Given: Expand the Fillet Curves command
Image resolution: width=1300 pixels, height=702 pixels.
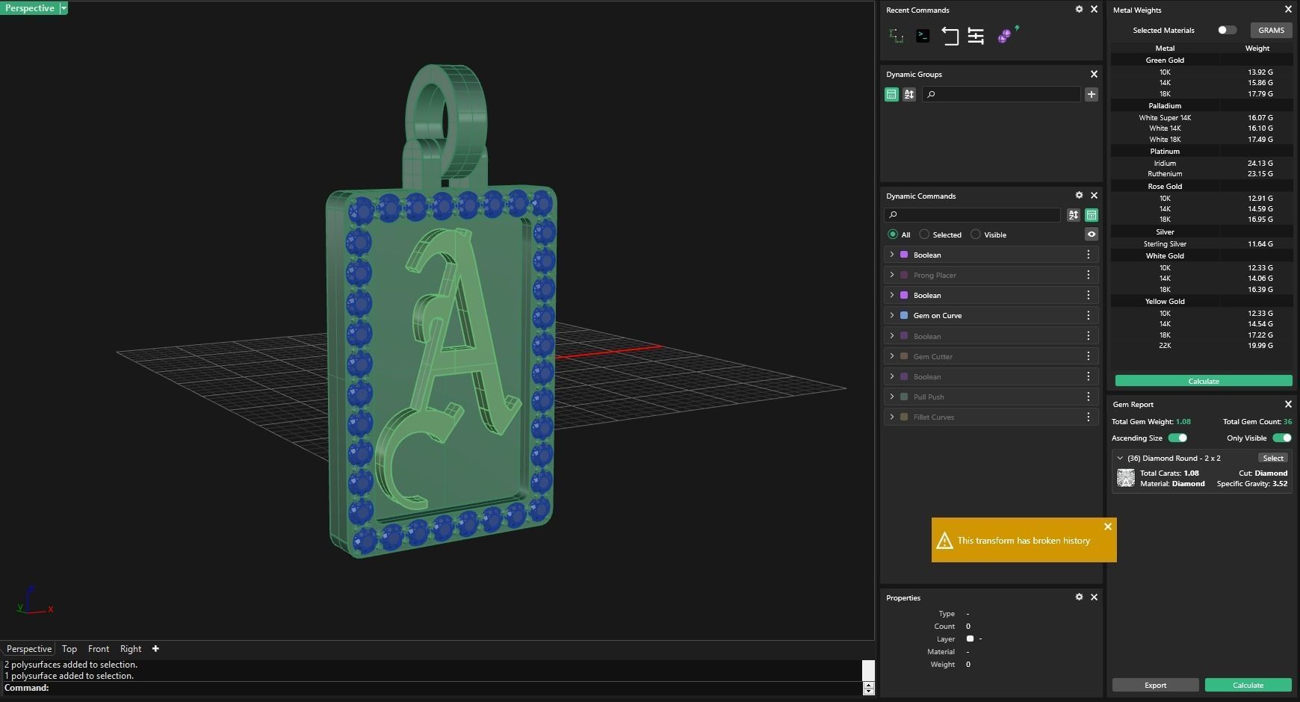Looking at the screenshot, I should 891,417.
